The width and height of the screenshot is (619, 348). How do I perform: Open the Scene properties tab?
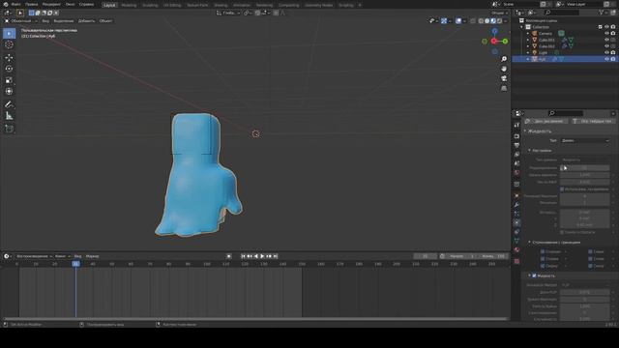(x=516, y=163)
